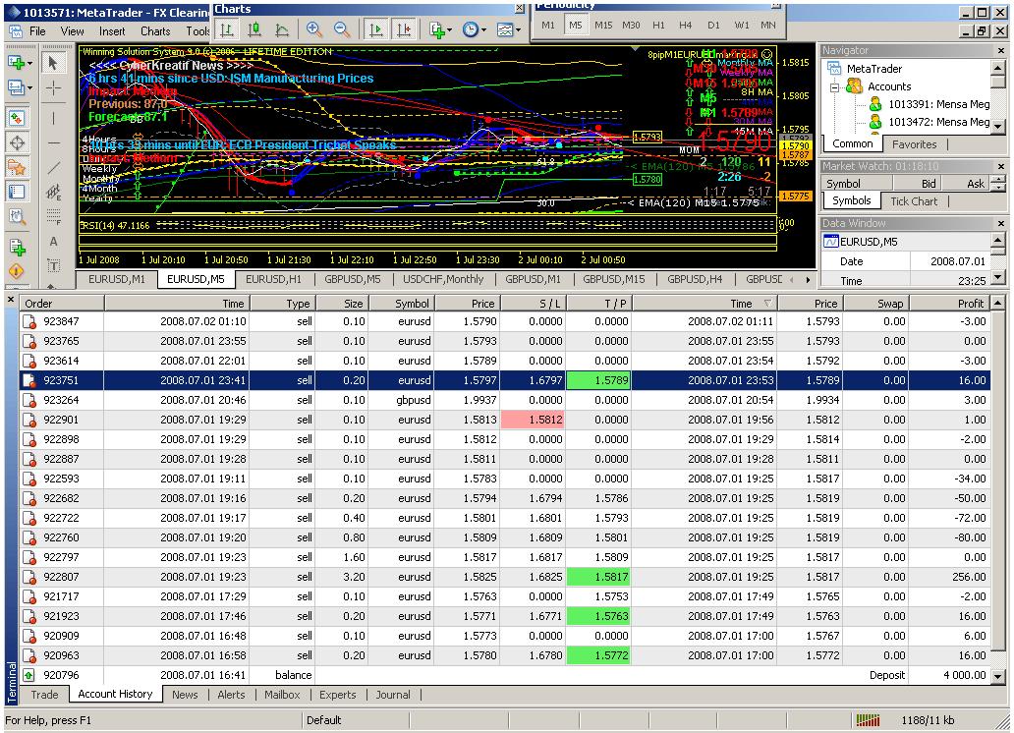The image size is (1014, 733).
Task: Select the vertical line drawing tool
Action: click(53, 118)
